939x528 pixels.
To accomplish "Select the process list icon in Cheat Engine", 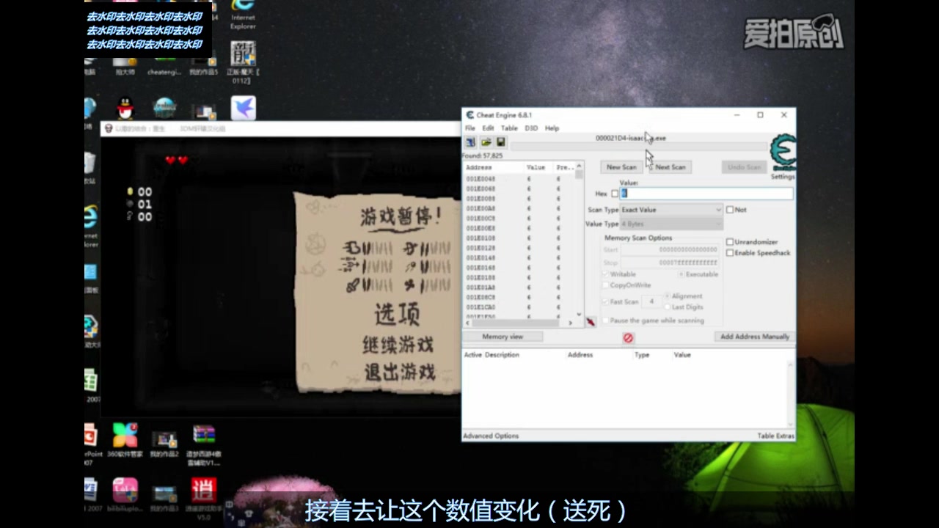I will [x=470, y=142].
